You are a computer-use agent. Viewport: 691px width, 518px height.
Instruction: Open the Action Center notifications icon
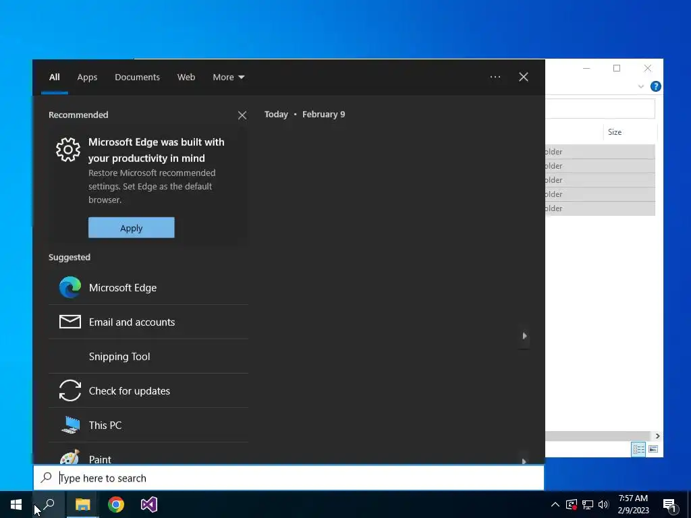pyautogui.click(x=670, y=505)
